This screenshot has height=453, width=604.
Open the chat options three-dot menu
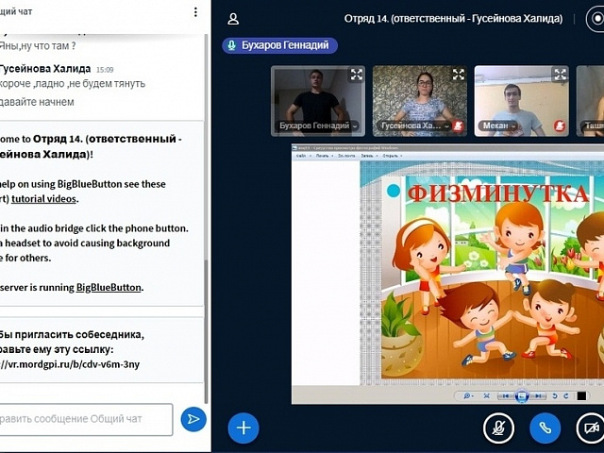pos(195,12)
